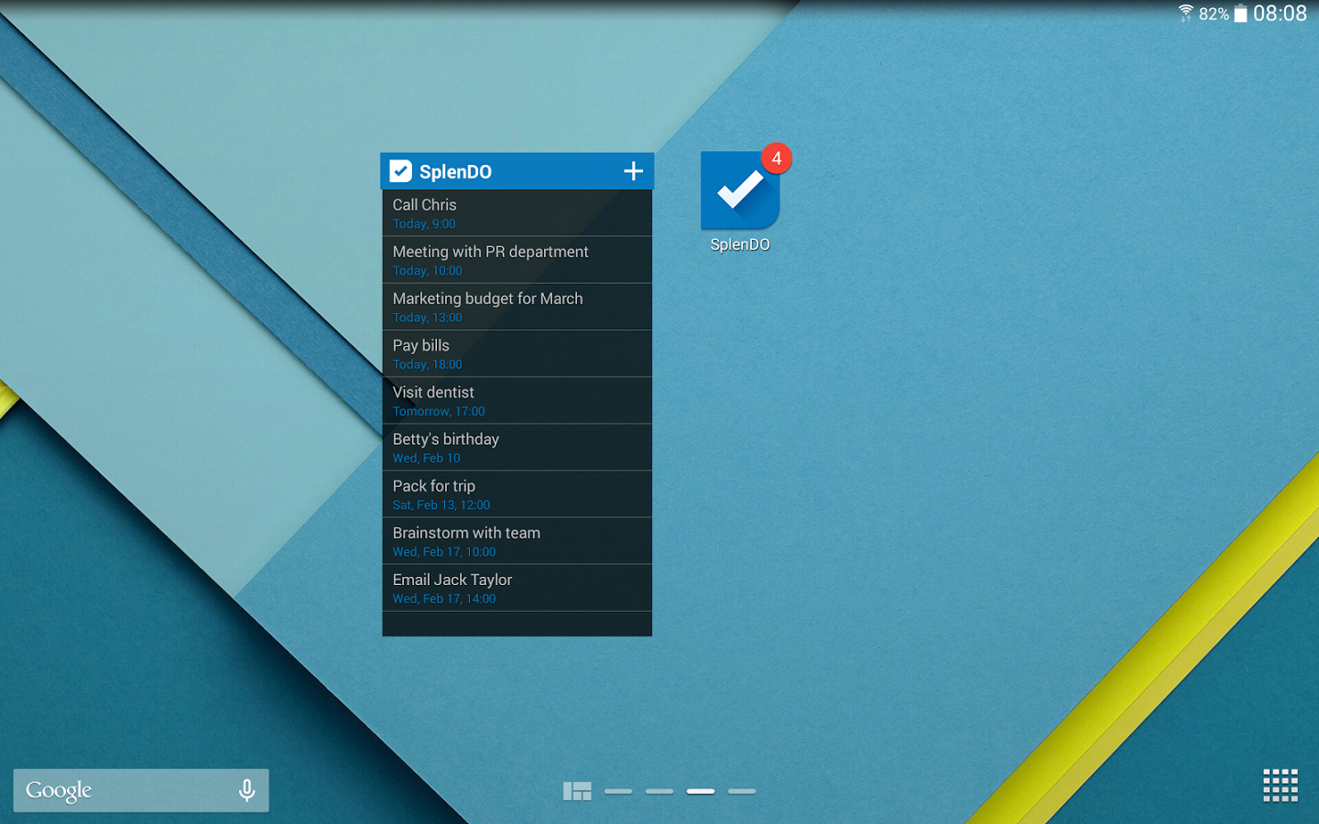Open the 'Betty's birthday' task

pos(517,447)
